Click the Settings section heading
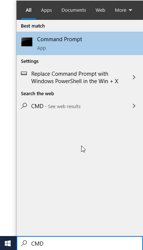The height and width of the screenshot is (250, 143). pyautogui.click(x=30, y=61)
